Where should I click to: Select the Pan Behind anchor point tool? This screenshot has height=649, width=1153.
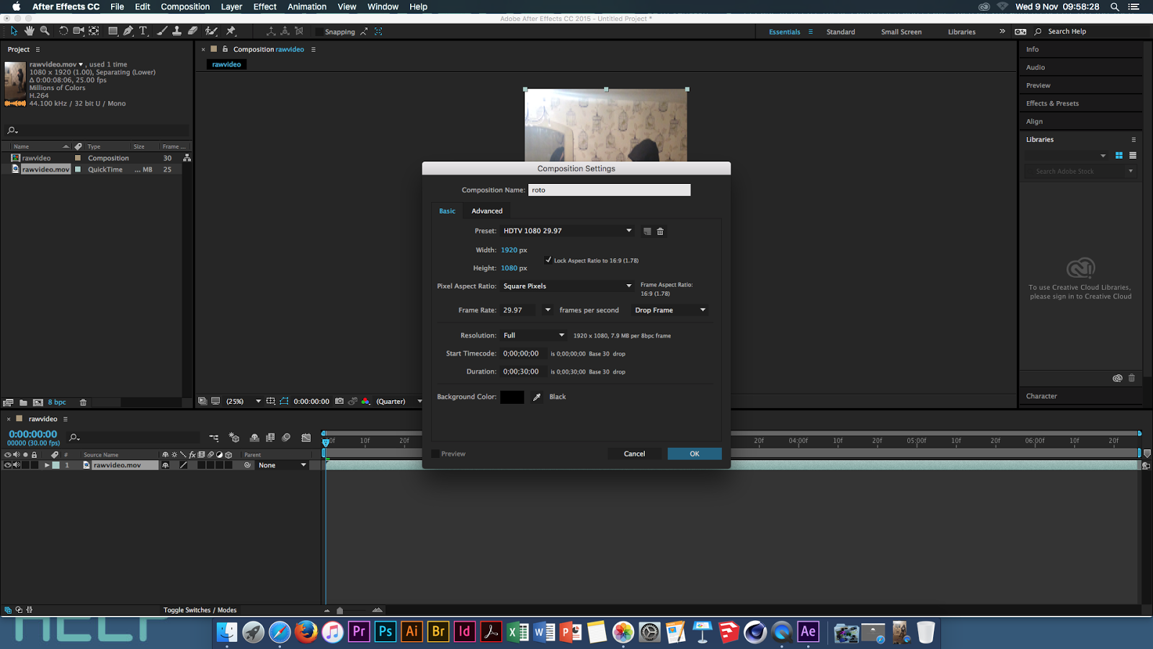tap(94, 31)
